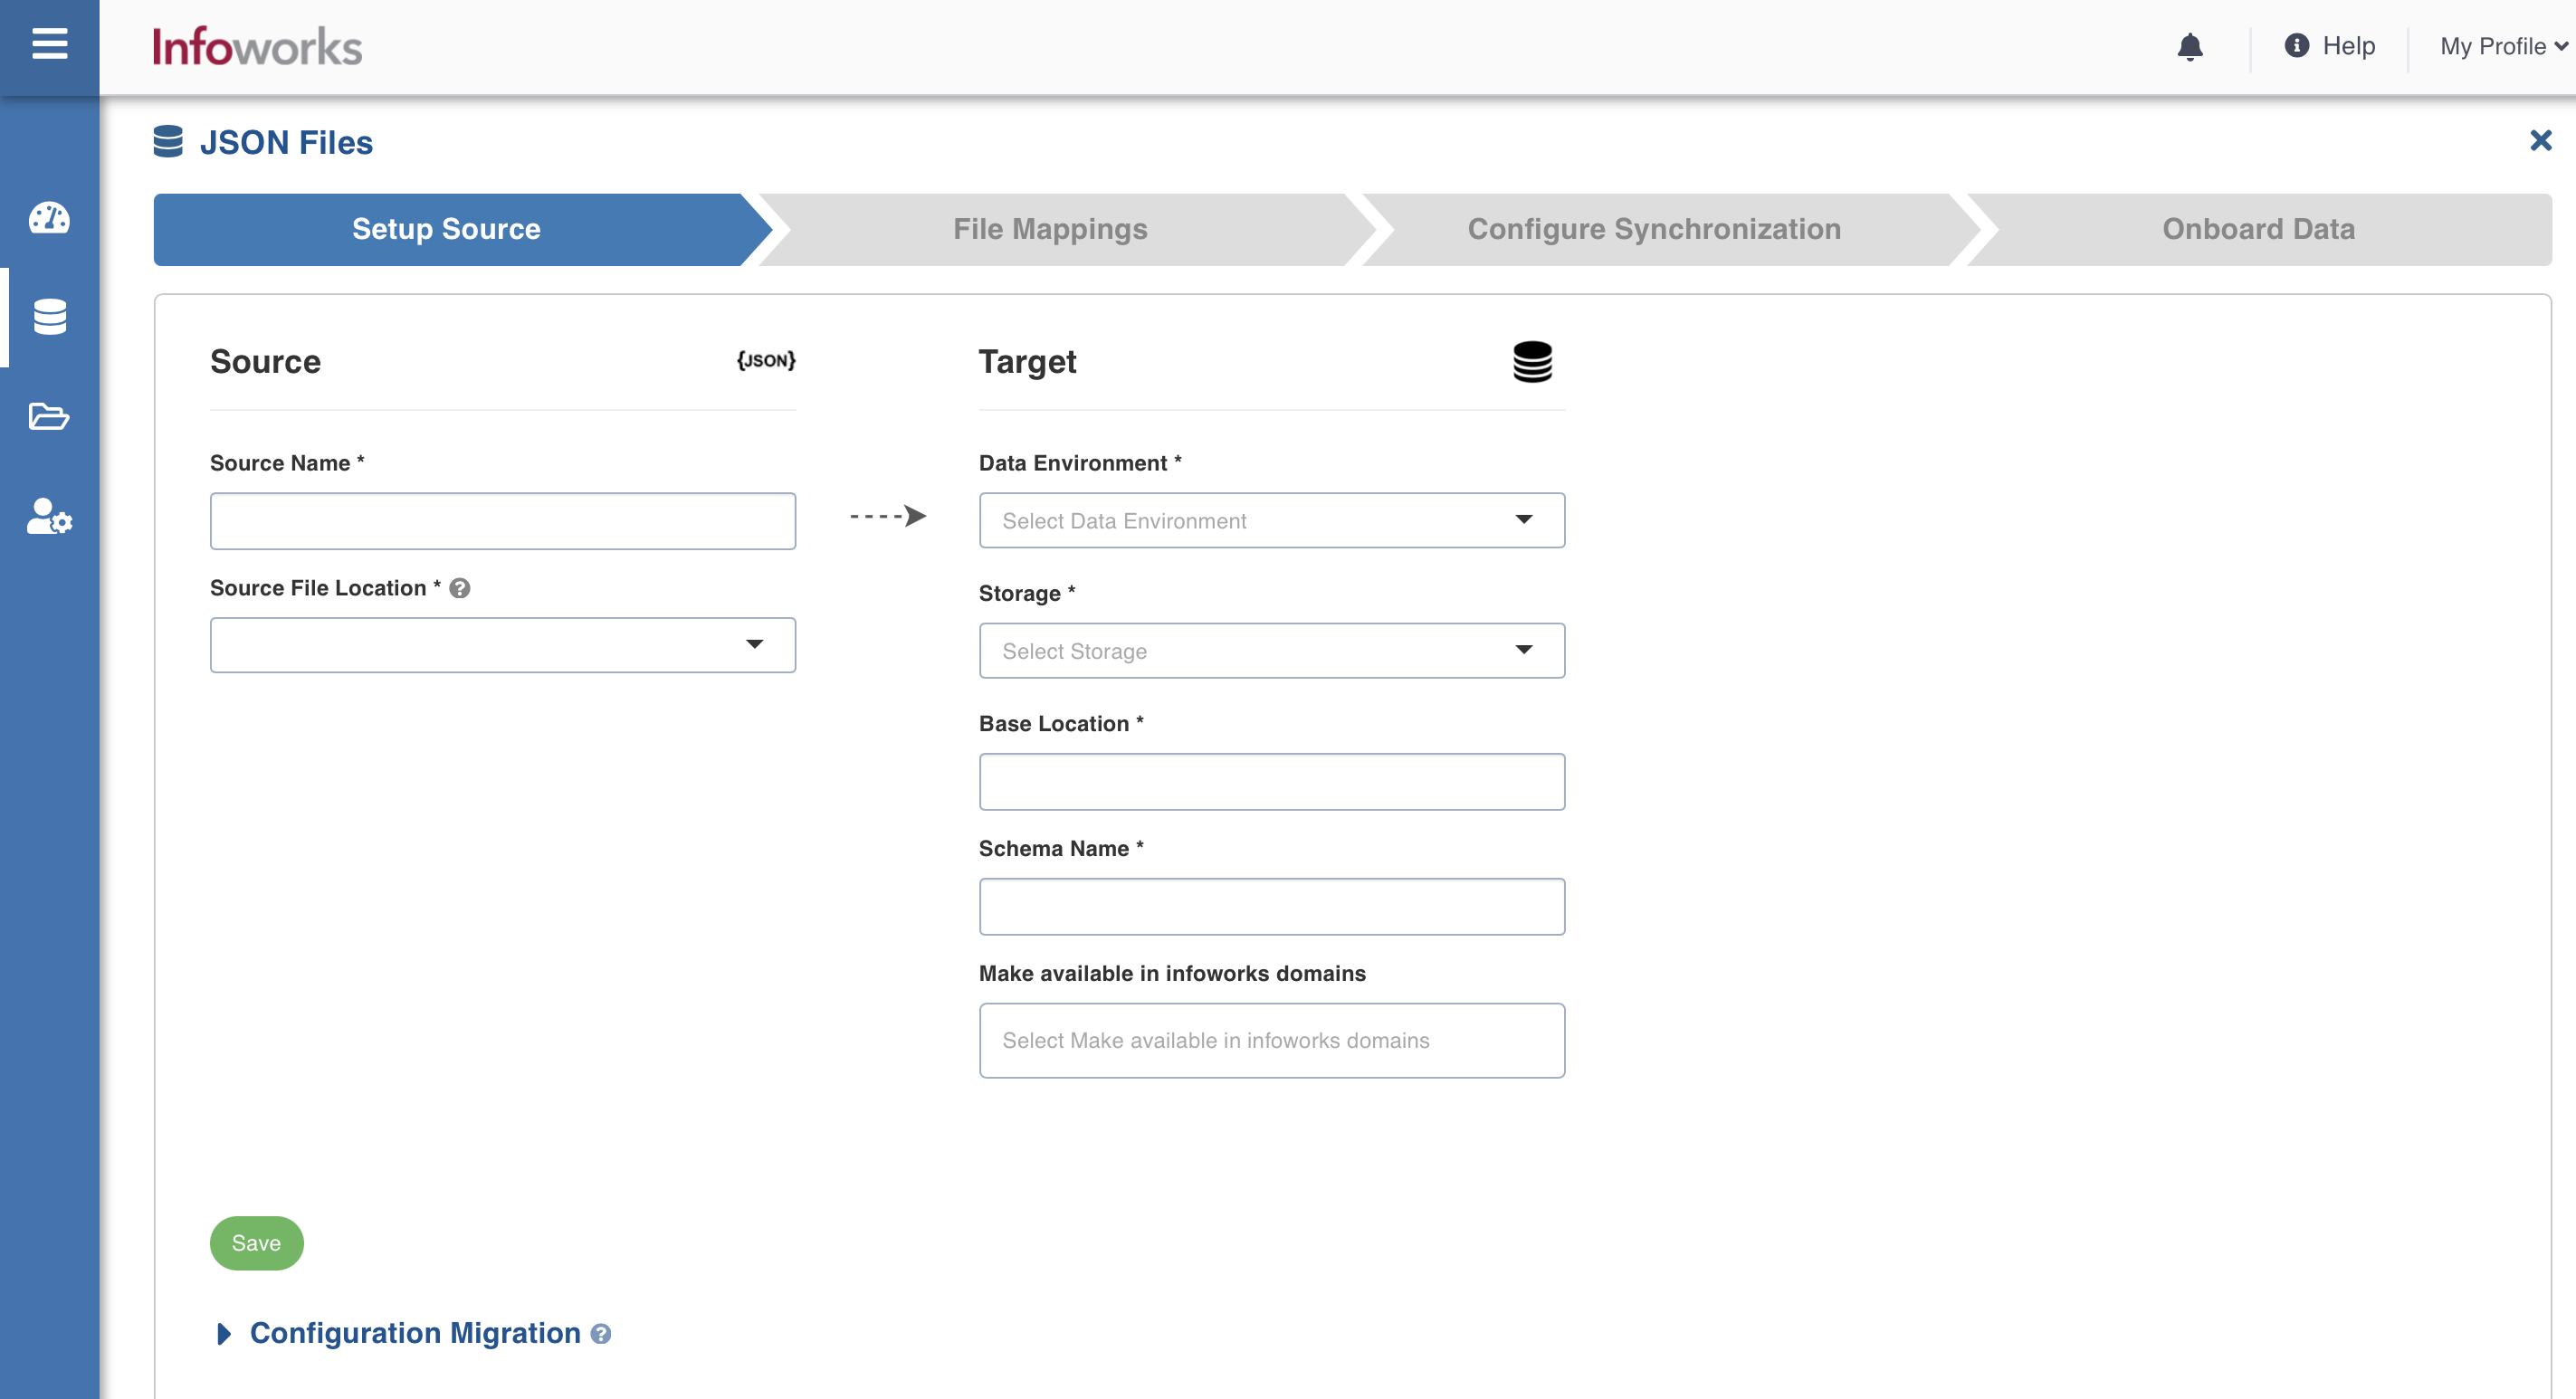Click the Storage field label

pyautogui.click(x=1027, y=593)
